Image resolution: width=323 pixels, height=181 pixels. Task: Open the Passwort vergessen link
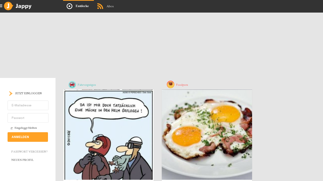(x=30, y=152)
